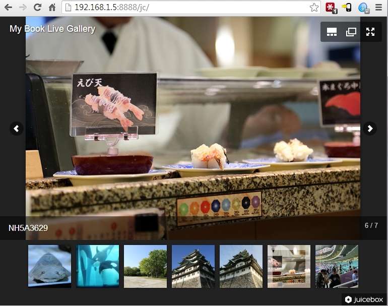Screen dimensions: 388x306
Task: Go to the browser home page
Action: point(52,8)
